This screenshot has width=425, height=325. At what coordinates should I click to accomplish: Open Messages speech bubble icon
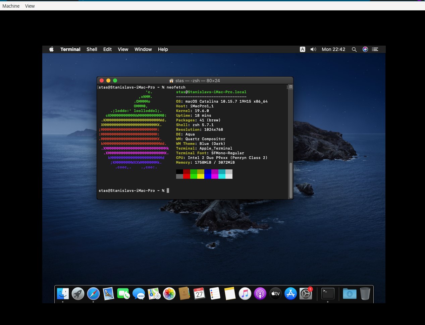139,294
